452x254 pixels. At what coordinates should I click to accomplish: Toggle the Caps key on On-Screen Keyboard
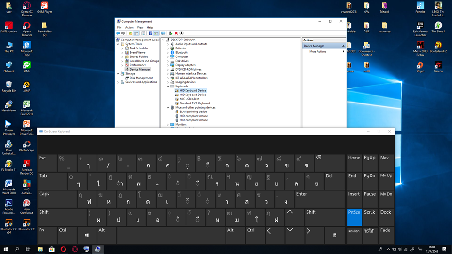[x=57, y=199]
